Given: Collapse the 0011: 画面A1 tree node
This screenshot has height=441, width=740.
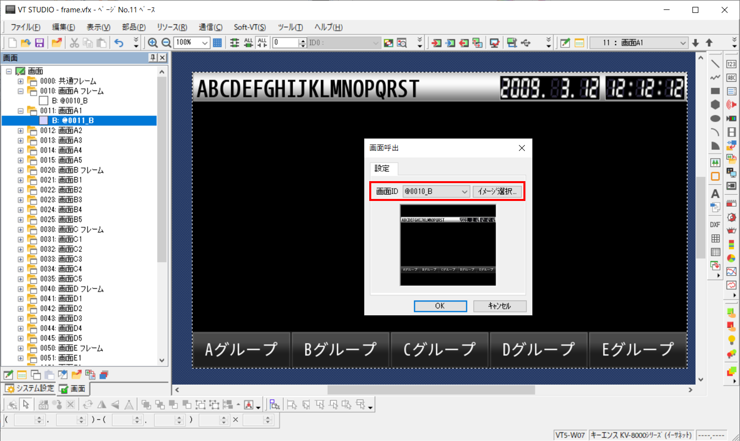Looking at the screenshot, I should pos(20,111).
